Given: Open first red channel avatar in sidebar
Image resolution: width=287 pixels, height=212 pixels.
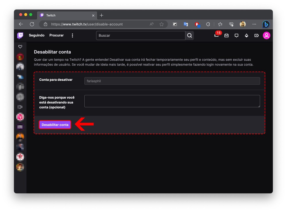Looking at the screenshot, I should (x=20, y=57).
